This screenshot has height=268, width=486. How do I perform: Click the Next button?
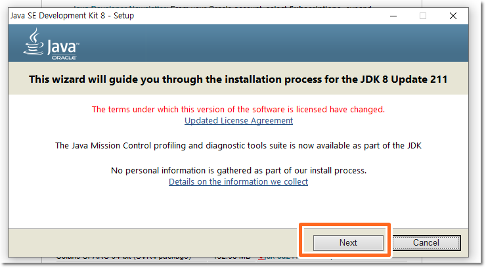pos(348,242)
